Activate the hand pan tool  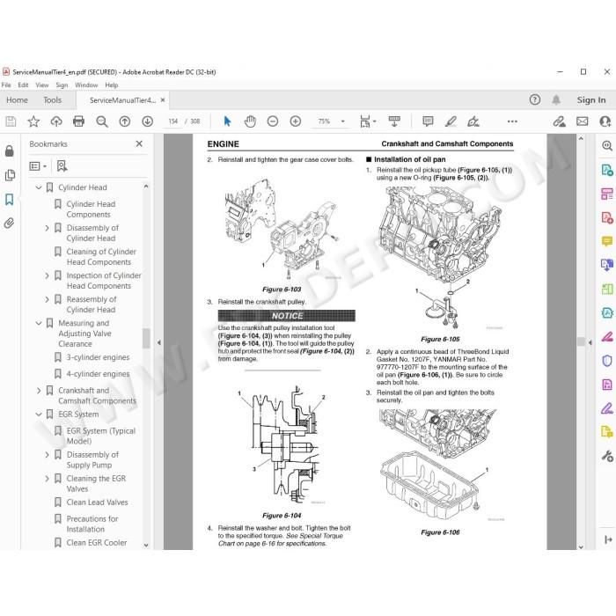[250, 121]
